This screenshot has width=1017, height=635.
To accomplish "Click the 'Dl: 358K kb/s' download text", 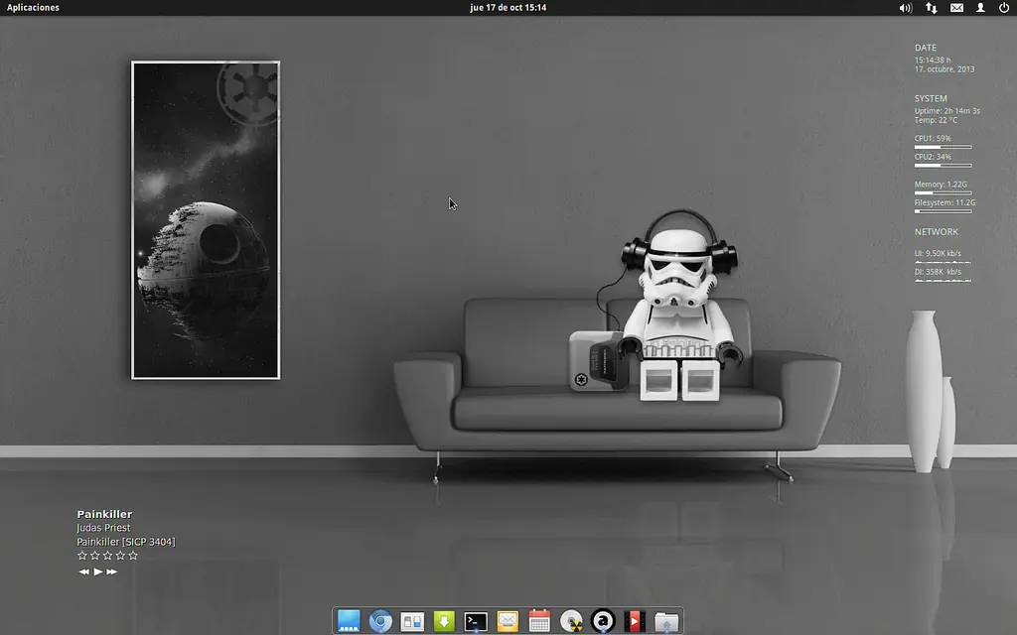I will coord(938,272).
